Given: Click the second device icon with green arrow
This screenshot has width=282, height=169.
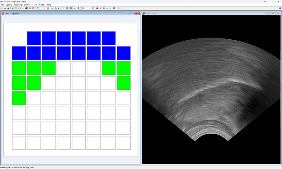Looking at the screenshot, I should (56, 8).
